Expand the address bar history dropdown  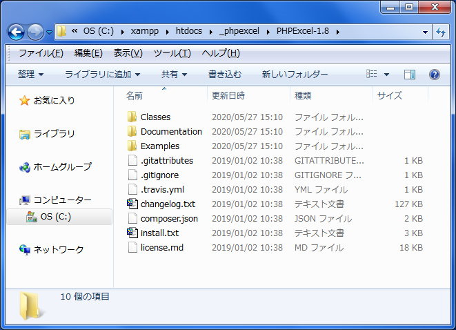425,32
